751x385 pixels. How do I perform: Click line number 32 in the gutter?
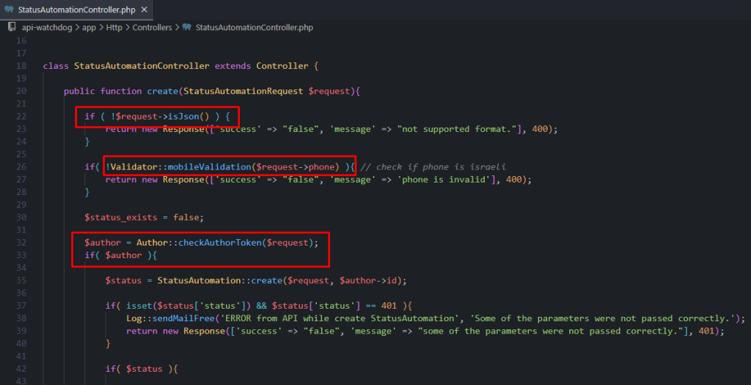[21, 242]
